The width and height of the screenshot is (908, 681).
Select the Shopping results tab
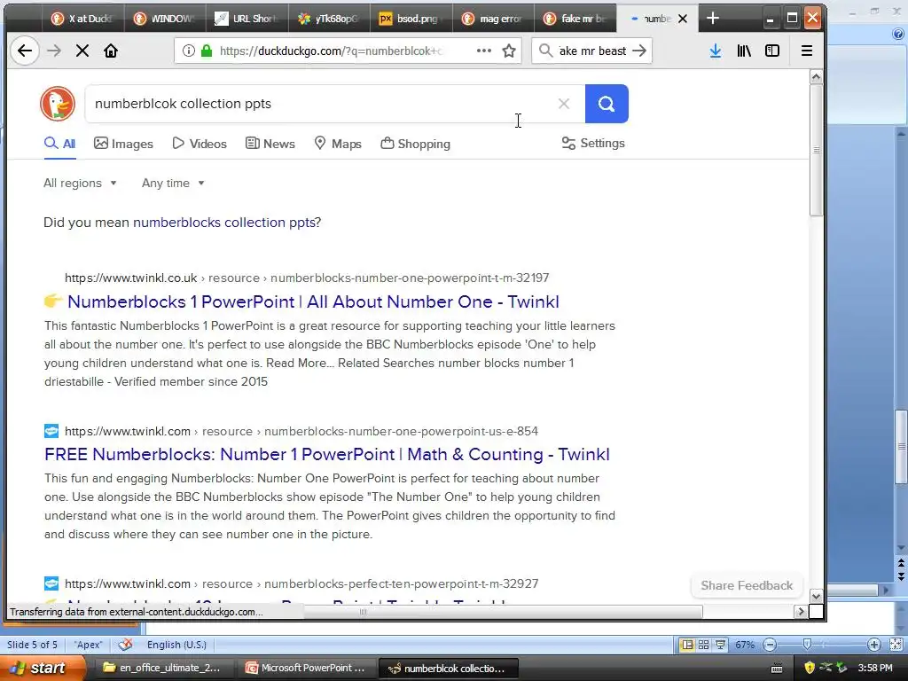coord(415,144)
